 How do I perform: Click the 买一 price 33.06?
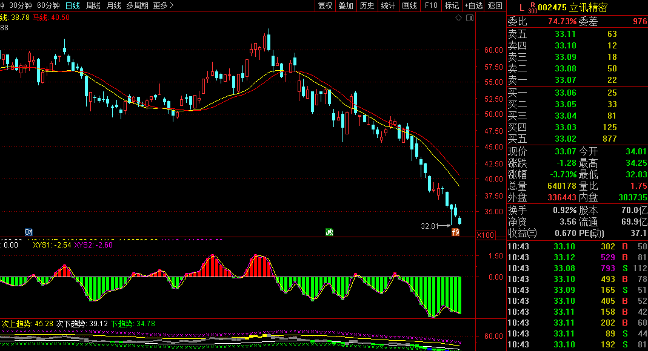pyautogui.click(x=566, y=93)
